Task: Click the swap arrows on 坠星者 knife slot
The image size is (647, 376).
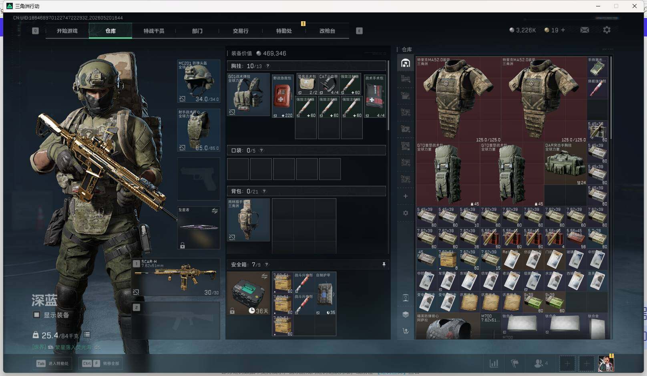Action: [x=215, y=211]
